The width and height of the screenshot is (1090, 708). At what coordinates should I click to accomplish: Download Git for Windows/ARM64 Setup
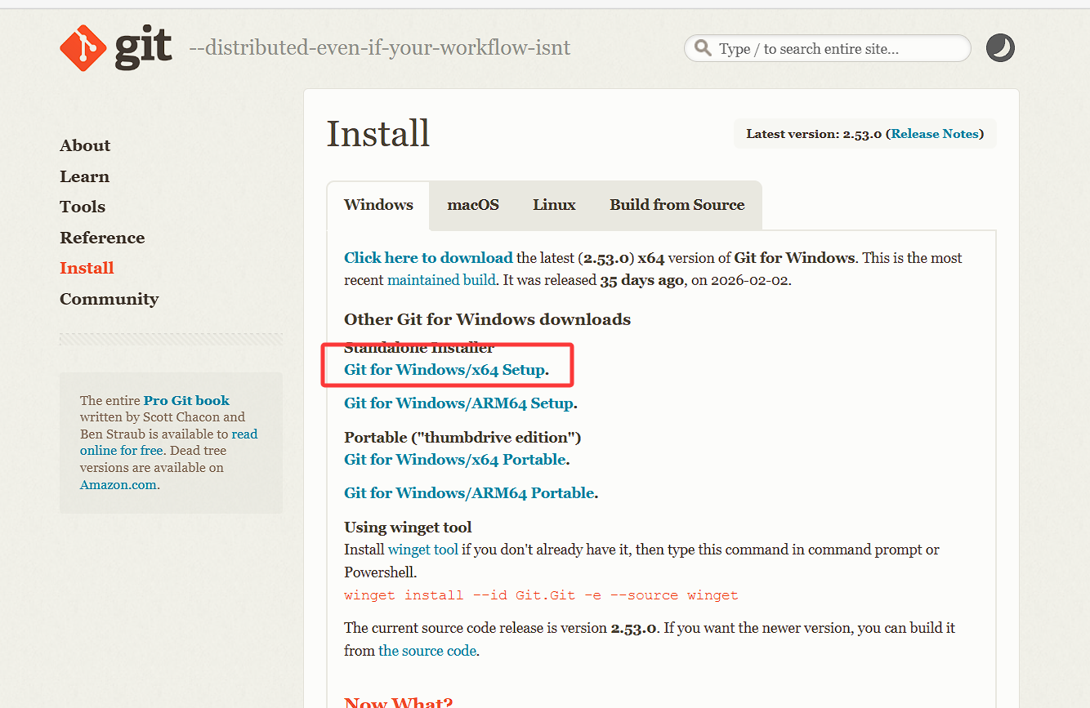(x=458, y=403)
